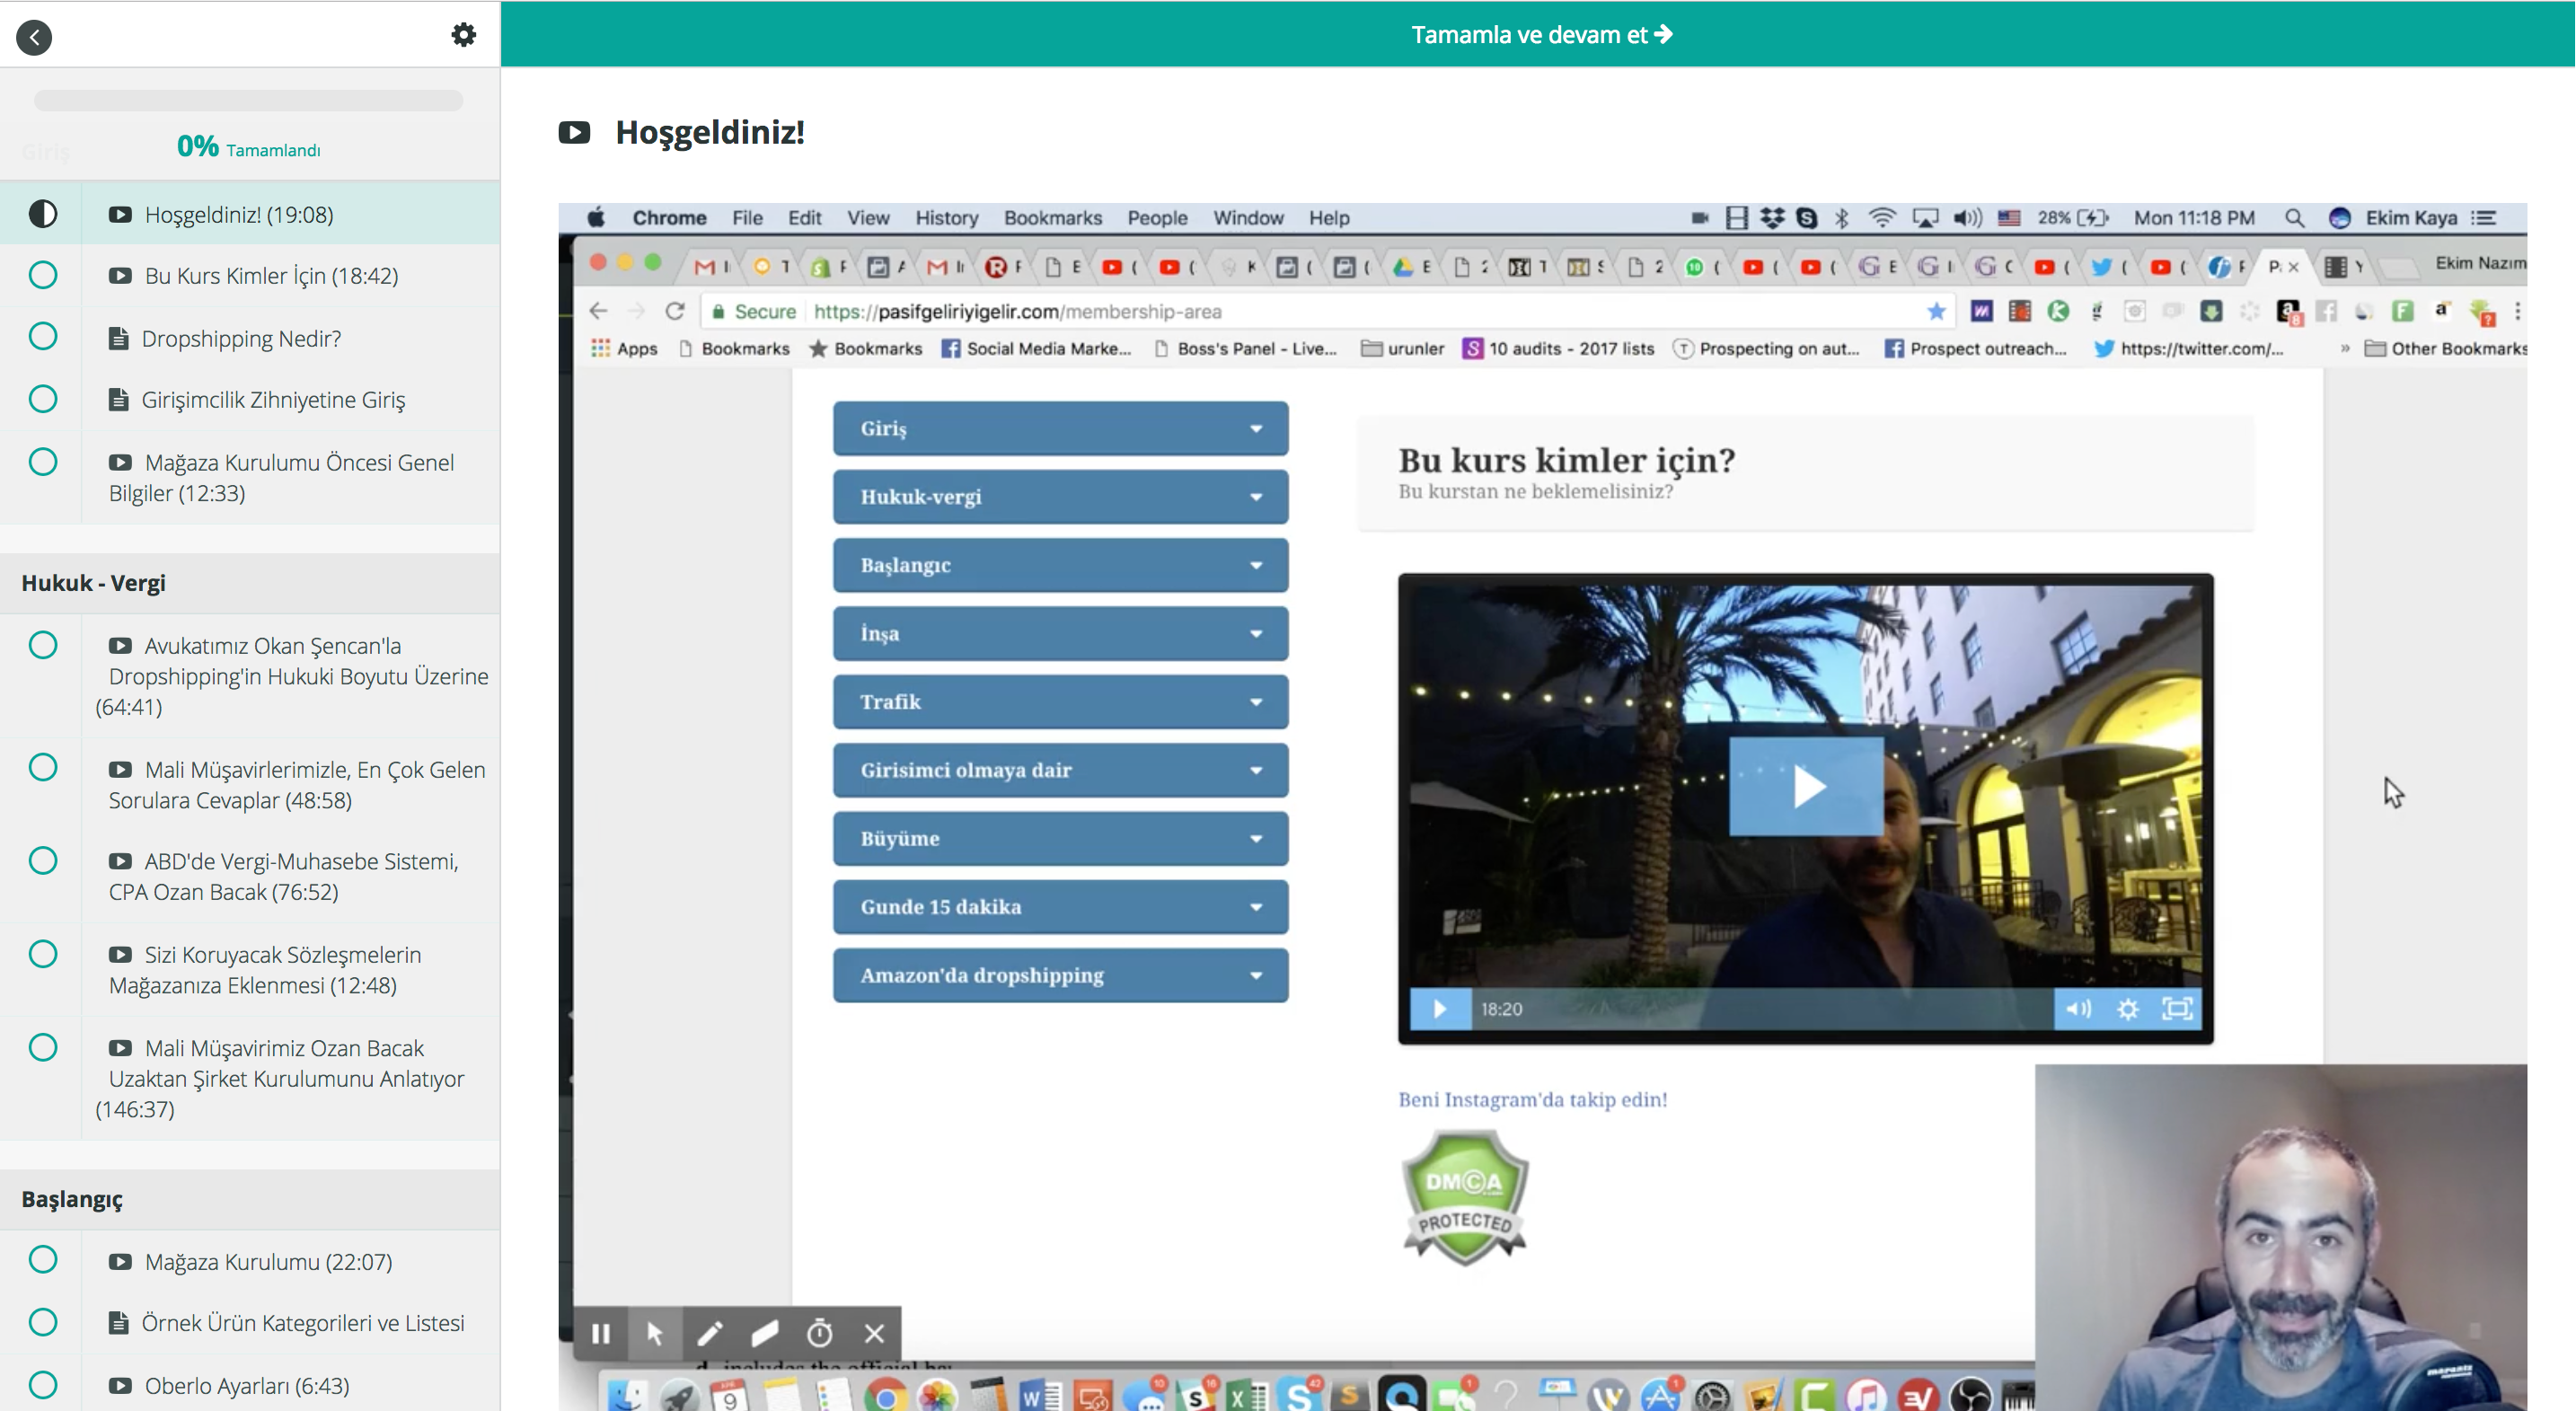
Task: Reload the page in Chrome
Action: click(675, 311)
